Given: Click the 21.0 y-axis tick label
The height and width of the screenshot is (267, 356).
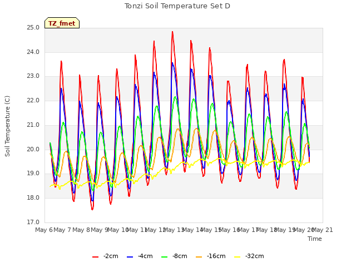Looking at the screenshot, I should pos(33,125).
